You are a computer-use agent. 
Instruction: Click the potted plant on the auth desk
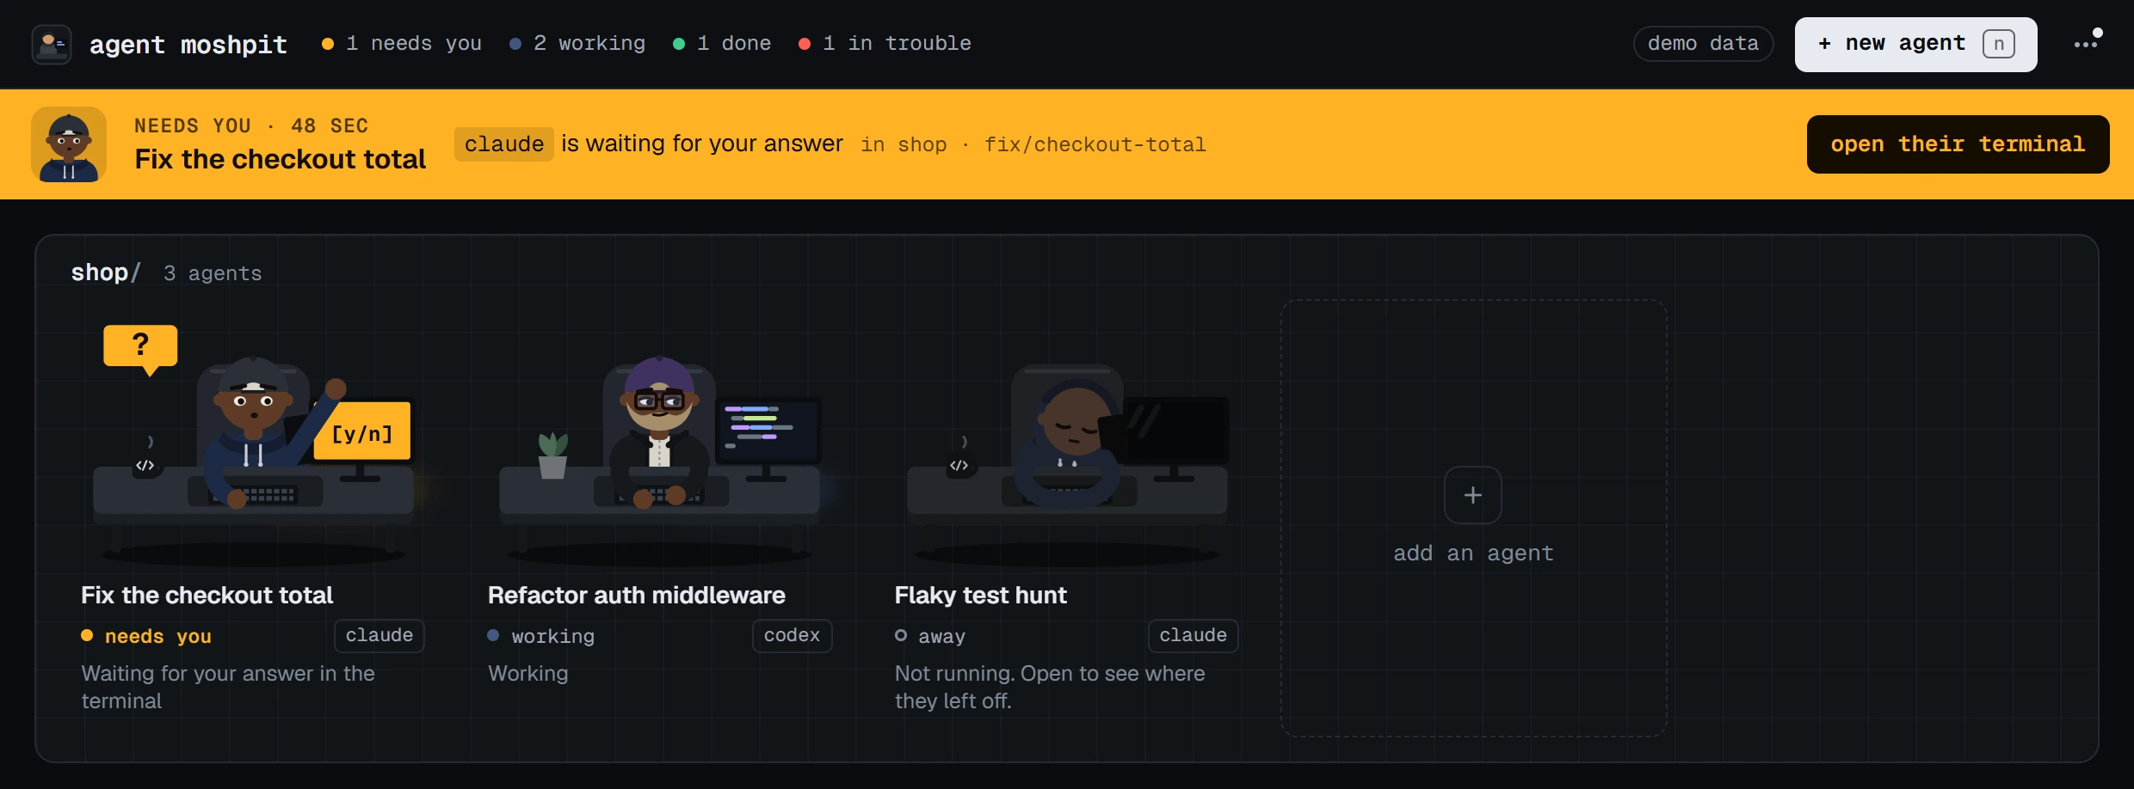click(552, 456)
